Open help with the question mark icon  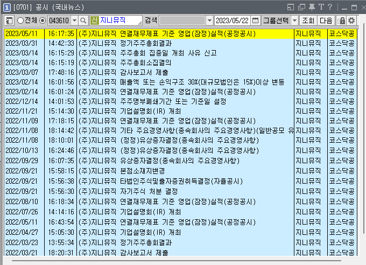tap(329, 7)
